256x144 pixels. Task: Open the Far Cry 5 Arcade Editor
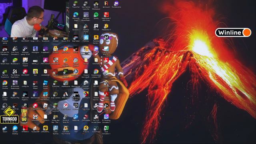pyautogui.click(x=96, y=119)
